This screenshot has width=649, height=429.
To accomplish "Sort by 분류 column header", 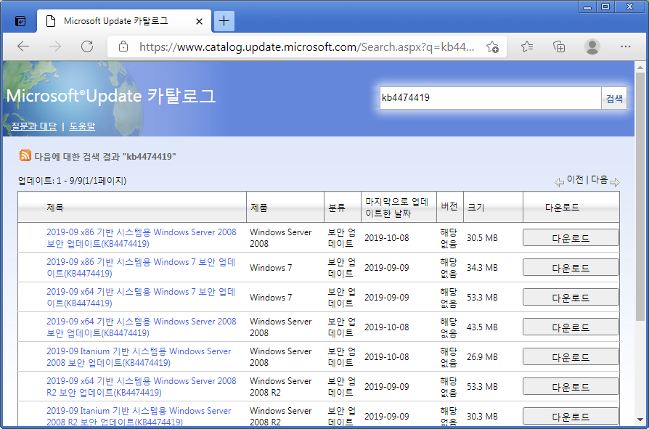I will 337,208.
